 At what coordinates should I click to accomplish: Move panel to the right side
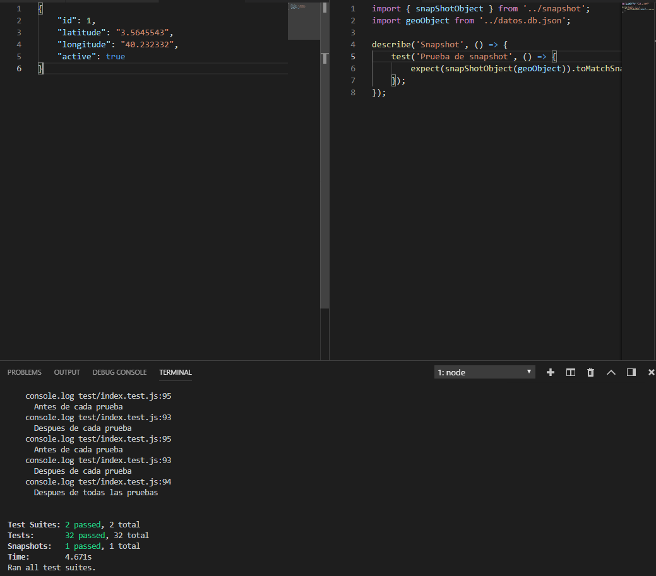631,372
